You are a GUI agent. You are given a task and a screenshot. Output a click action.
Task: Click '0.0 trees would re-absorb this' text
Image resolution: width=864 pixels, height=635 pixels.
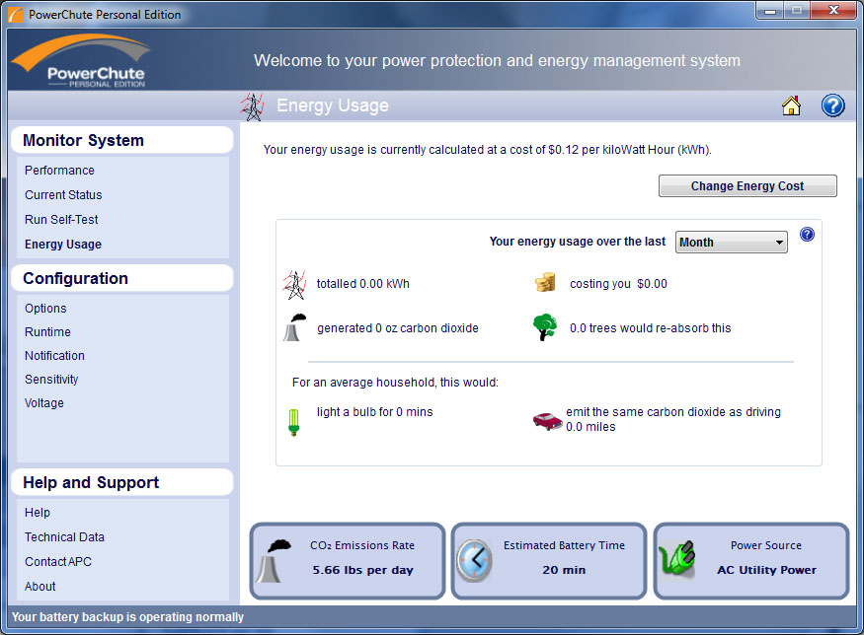(x=650, y=328)
